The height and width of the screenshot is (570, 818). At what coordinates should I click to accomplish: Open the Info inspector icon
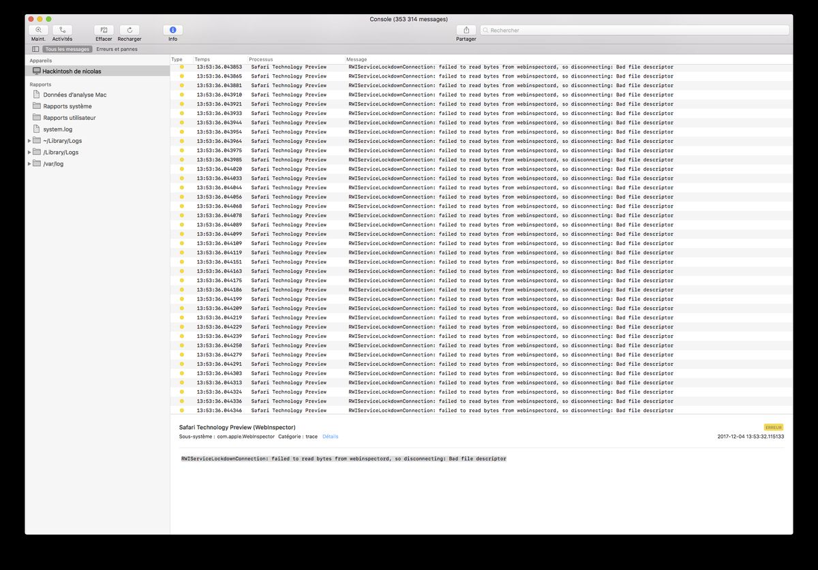pyautogui.click(x=172, y=30)
